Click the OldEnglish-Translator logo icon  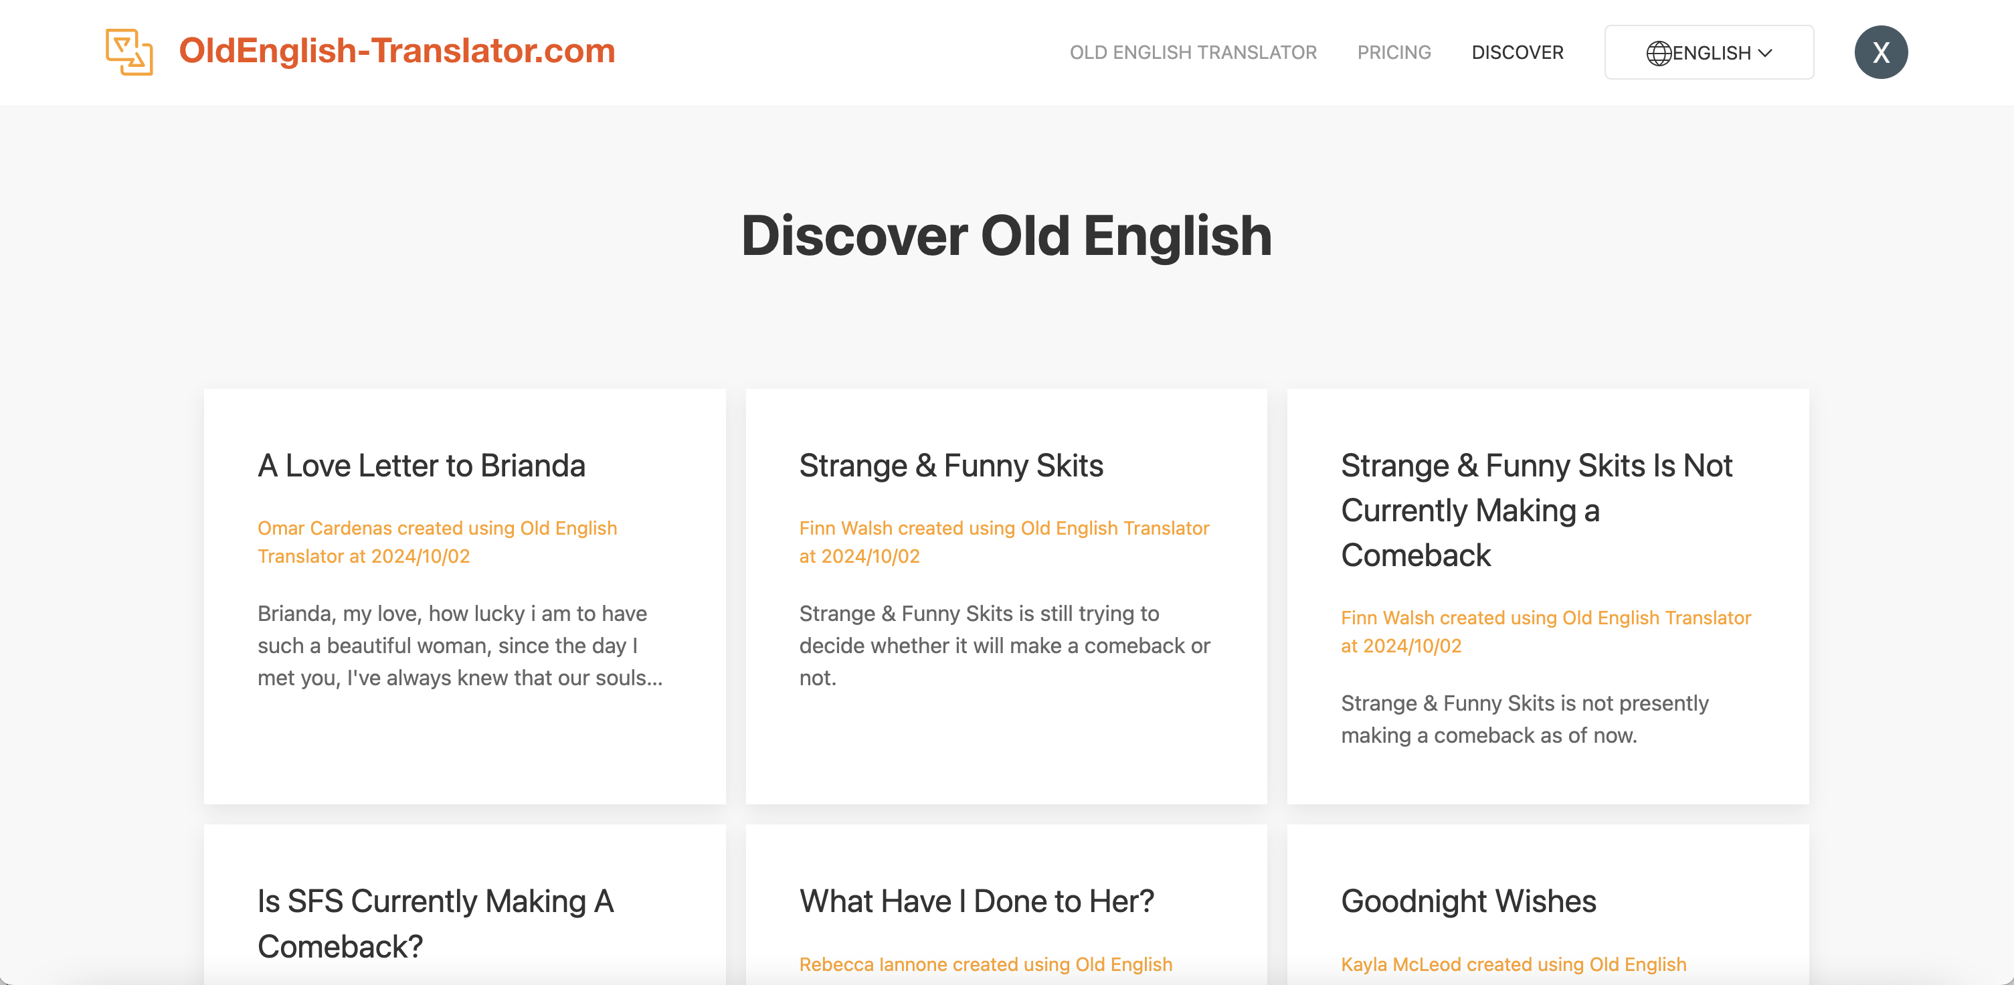tap(129, 52)
